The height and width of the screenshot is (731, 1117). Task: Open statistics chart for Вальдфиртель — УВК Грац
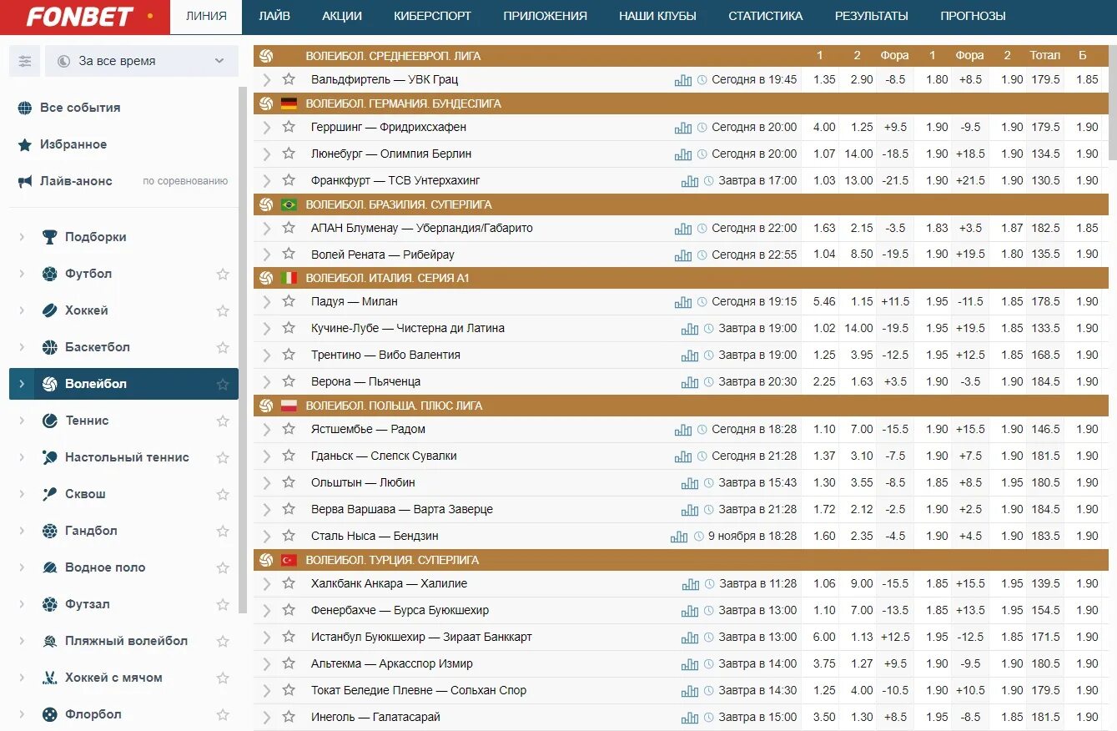point(683,80)
